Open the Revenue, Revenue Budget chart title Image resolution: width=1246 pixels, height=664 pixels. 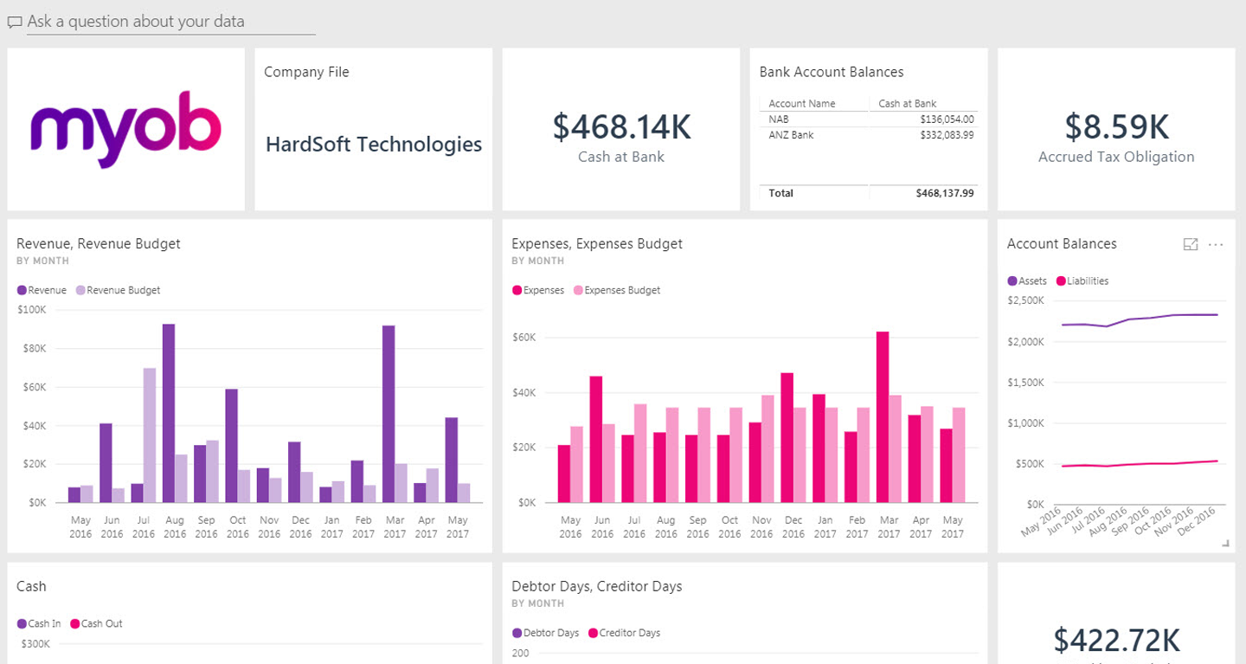(x=99, y=244)
